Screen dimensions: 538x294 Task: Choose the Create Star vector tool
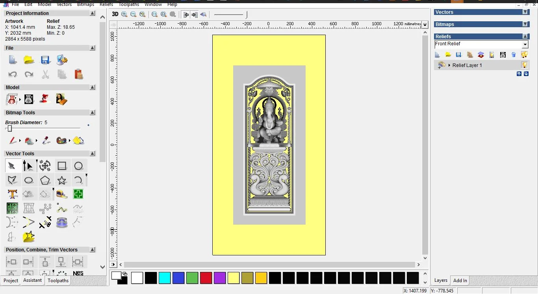click(x=62, y=180)
